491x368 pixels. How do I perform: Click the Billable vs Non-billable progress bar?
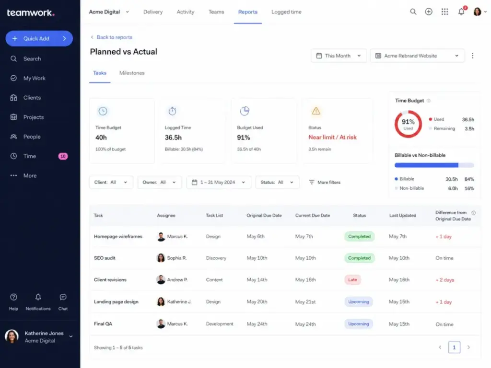click(434, 165)
